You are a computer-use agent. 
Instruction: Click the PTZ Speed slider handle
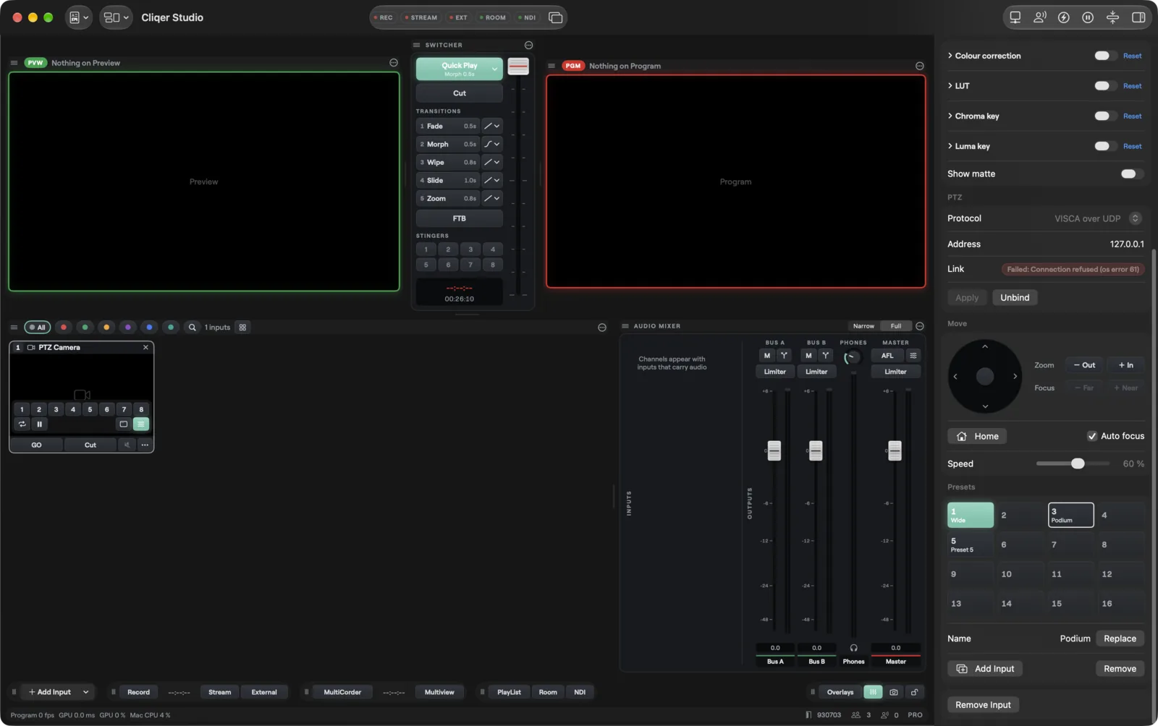tap(1078, 464)
